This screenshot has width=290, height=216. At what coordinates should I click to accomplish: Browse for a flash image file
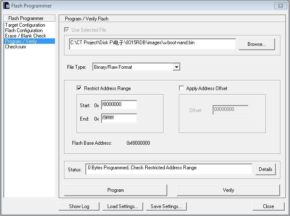(257, 44)
